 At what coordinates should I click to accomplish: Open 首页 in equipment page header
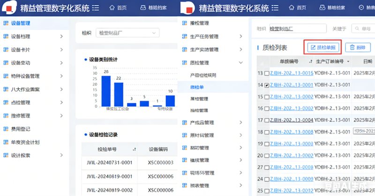click(118, 8)
